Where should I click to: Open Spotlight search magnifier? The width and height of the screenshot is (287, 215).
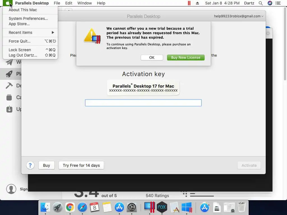(x=261, y=3)
